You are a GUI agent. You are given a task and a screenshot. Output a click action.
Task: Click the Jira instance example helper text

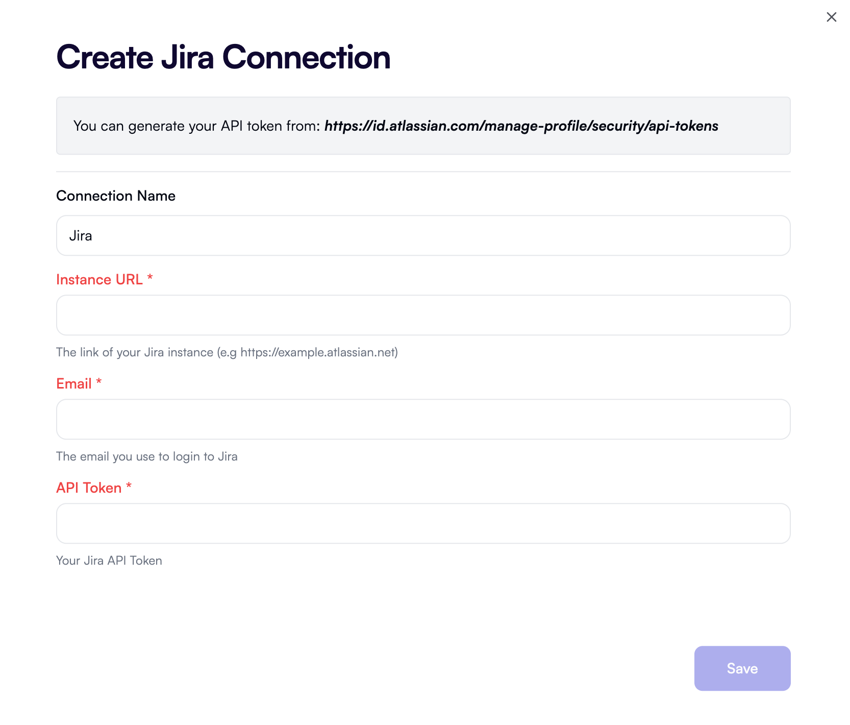[227, 352]
